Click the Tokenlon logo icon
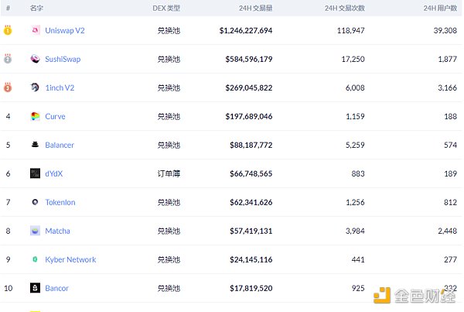This screenshot has height=312, width=464. pyautogui.click(x=35, y=202)
